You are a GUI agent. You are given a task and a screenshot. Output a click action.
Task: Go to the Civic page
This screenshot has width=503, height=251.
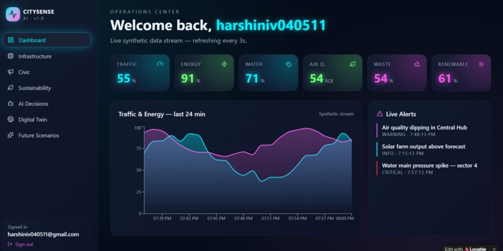[x=47, y=72]
